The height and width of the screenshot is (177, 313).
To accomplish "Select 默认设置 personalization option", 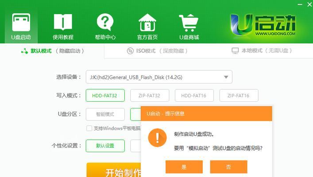I will click(x=105, y=146).
